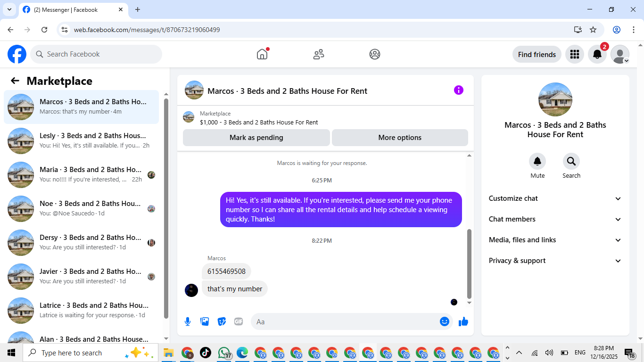The height and width of the screenshot is (362, 644).
Task: Click Mark as pending button
Action: 256,138
